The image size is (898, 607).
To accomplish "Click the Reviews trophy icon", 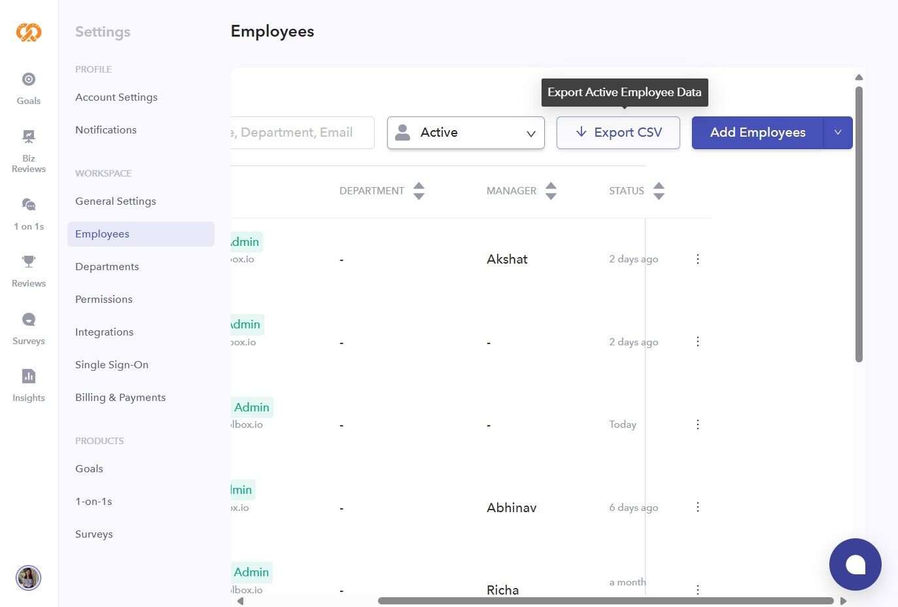I will point(28,268).
